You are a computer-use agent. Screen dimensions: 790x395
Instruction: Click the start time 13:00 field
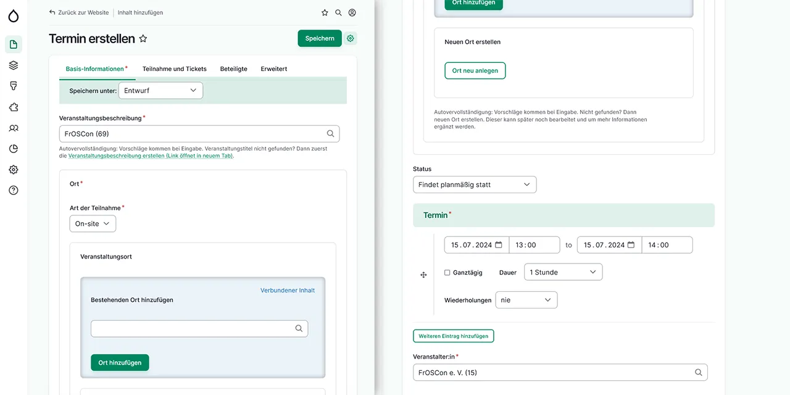(534, 245)
